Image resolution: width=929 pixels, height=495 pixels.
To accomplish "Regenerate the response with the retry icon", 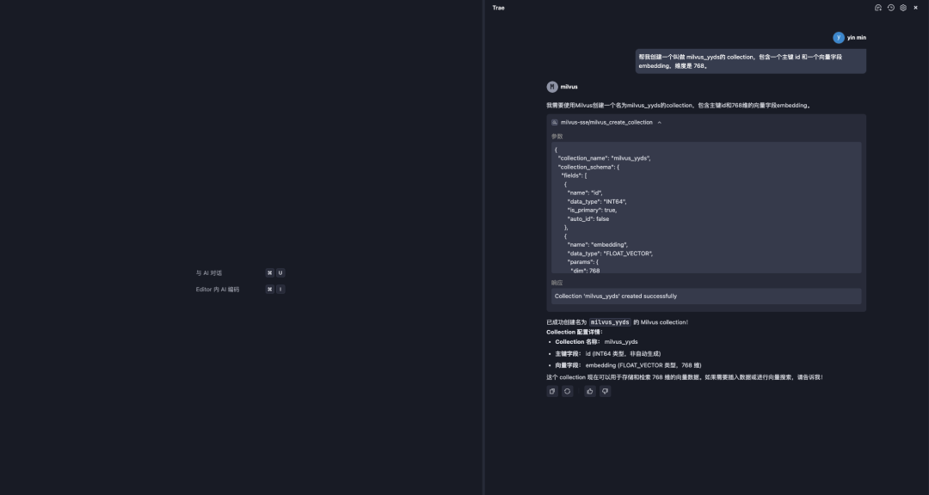I will (x=568, y=391).
